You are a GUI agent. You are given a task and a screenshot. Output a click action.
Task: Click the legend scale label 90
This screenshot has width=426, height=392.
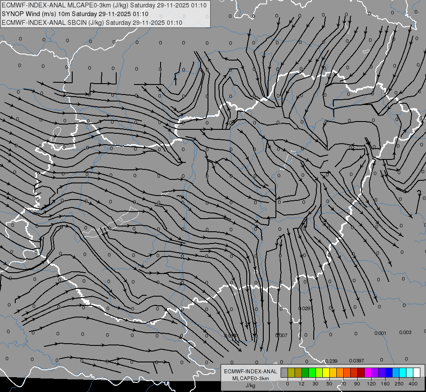[357, 384]
